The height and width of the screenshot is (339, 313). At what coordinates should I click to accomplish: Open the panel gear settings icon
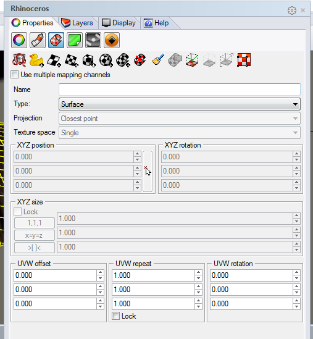coord(292,10)
